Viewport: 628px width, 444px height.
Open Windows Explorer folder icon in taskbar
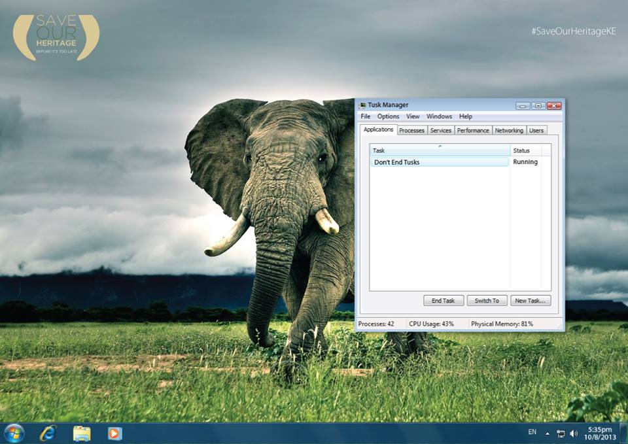pyautogui.click(x=82, y=433)
